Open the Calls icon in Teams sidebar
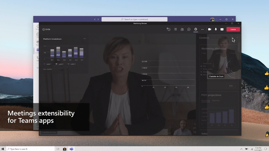Screen dimensions: 269x151 point(37,58)
